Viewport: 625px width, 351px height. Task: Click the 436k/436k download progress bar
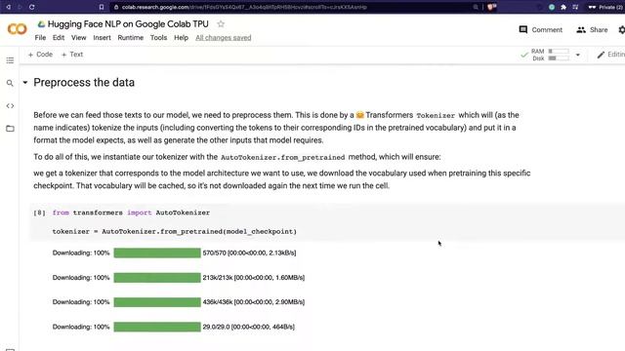click(x=157, y=302)
